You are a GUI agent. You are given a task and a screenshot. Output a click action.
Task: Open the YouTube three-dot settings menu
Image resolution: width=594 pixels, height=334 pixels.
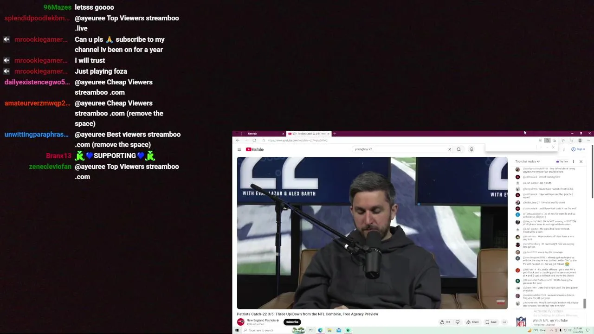tap(564, 149)
